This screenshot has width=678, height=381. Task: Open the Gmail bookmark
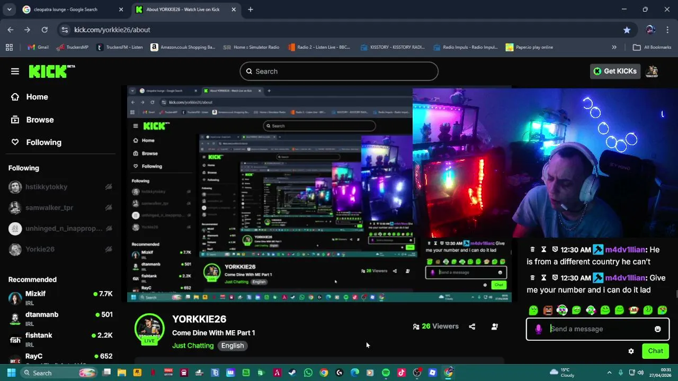pyautogui.click(x=38, y=47)
